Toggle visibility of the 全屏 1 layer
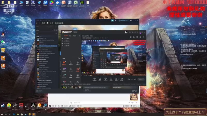Viewport: 207px width, 116px height. pyautogui.click(x=62, y=46)
